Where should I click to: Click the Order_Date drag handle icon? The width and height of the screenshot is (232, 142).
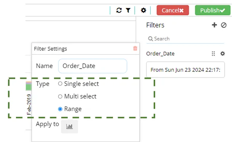[213, 53]
